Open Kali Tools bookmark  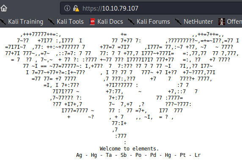pos(66,22)
